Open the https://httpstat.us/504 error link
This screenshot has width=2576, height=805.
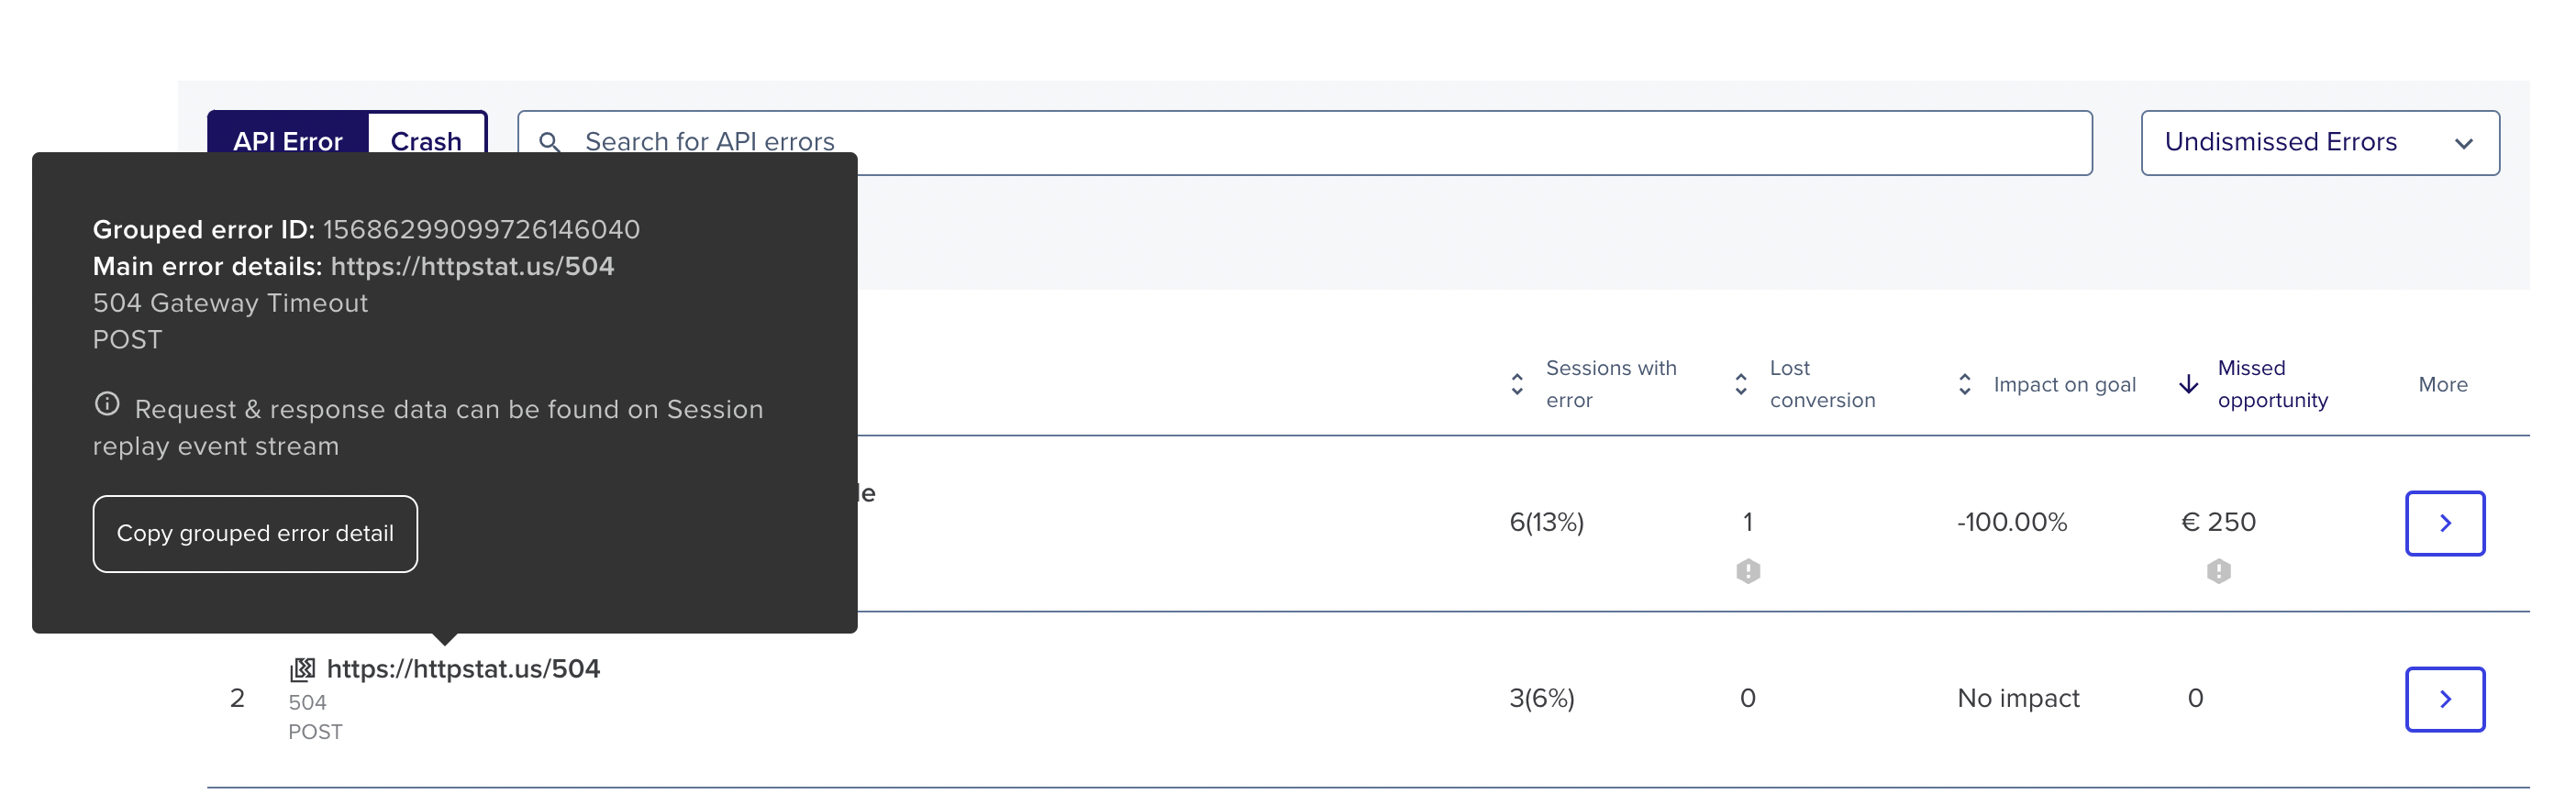pyautogui.click(x=463, y=669)
